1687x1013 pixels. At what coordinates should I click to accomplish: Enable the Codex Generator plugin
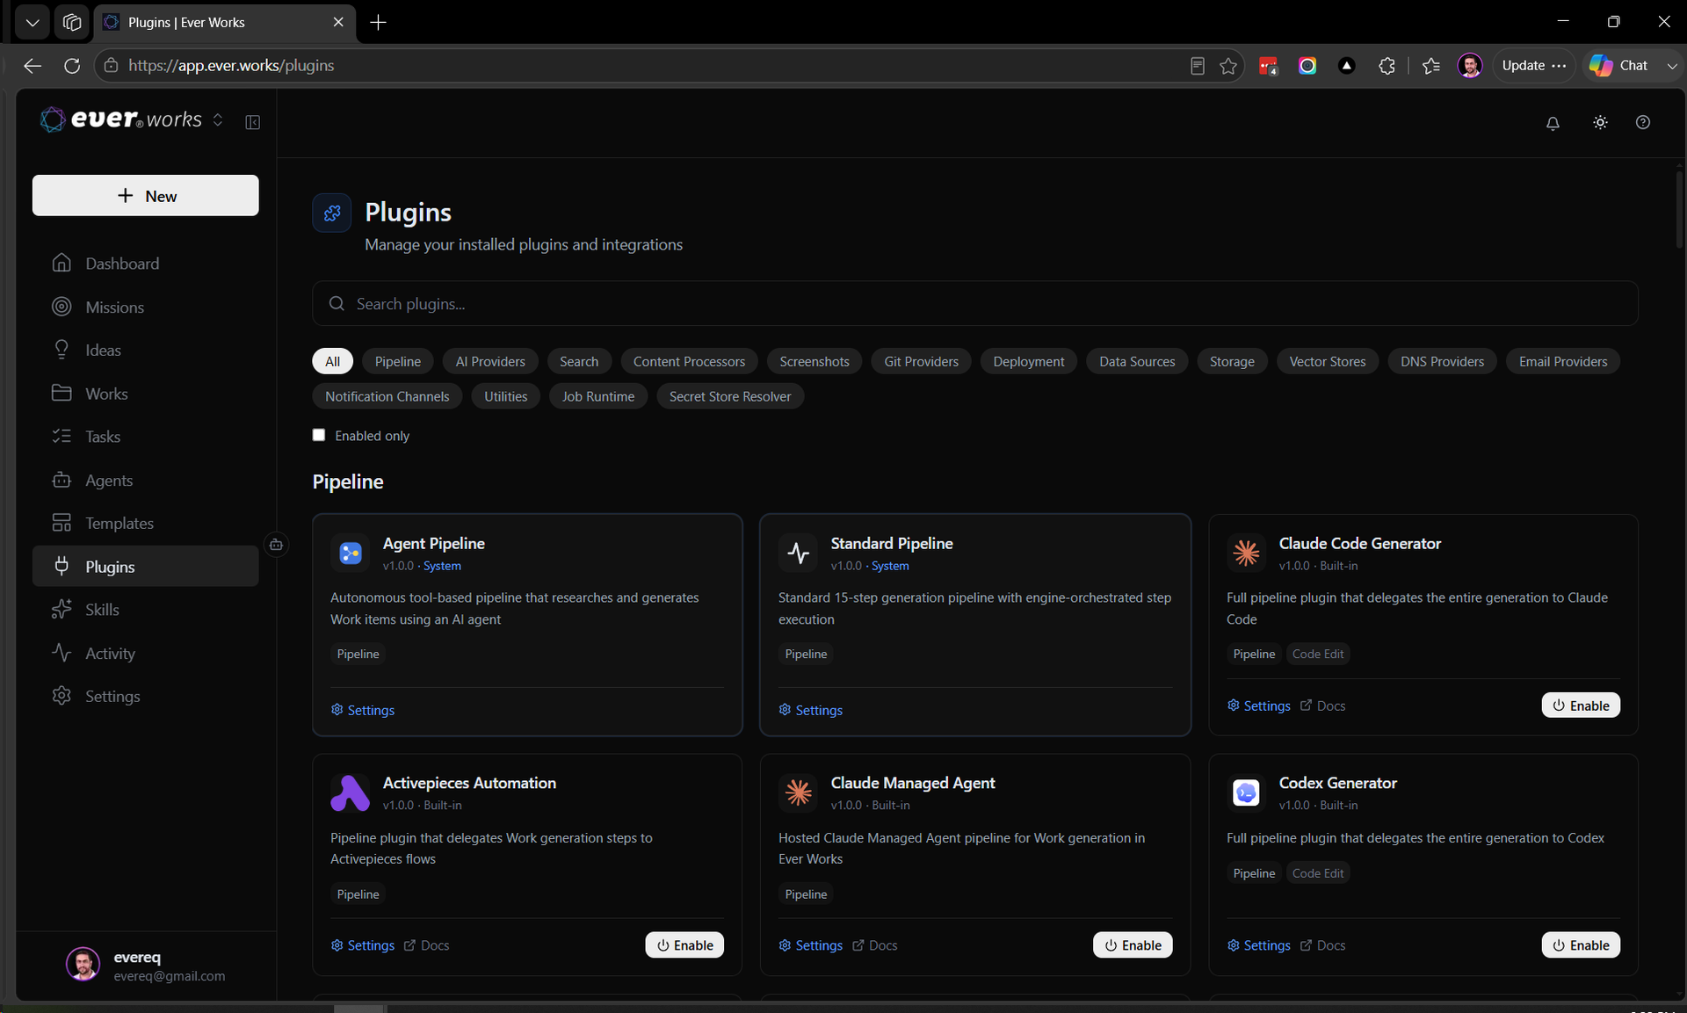1581,945
